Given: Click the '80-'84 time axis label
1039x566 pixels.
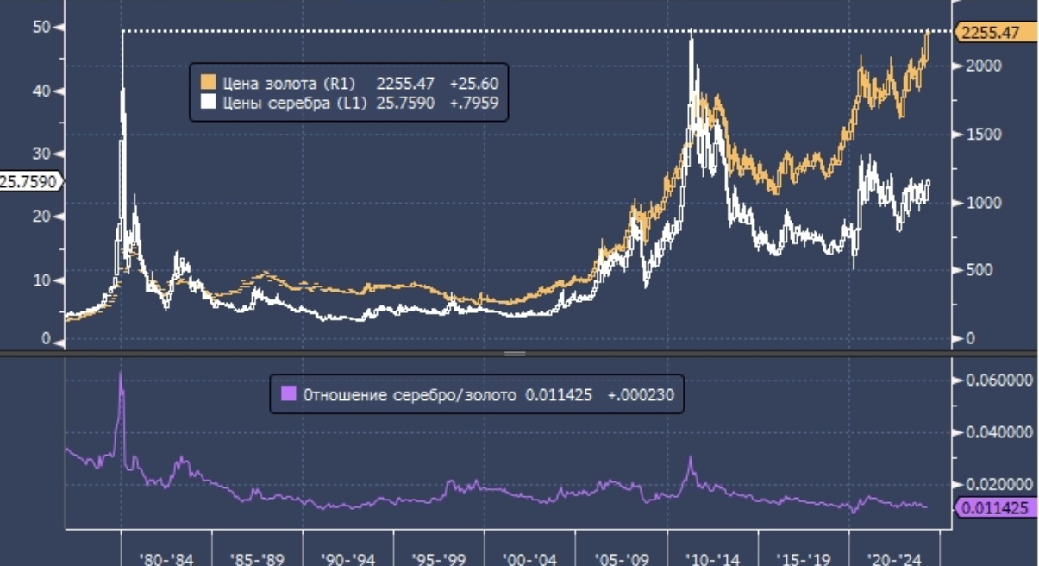Looking at the screenshot, I should [167, 558].
